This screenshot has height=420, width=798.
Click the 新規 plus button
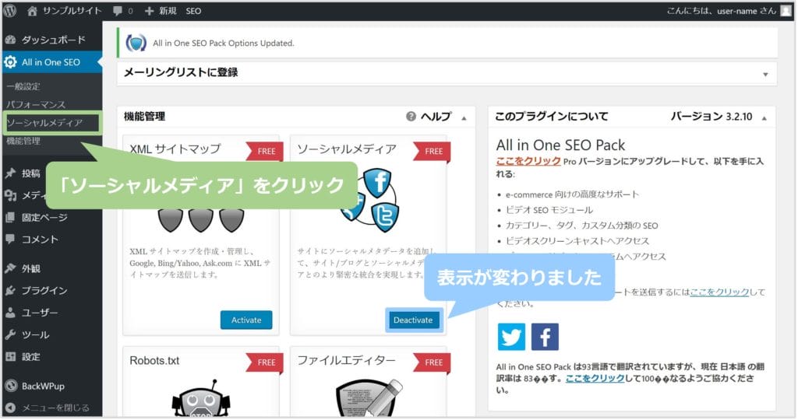[x=161, y=11]
